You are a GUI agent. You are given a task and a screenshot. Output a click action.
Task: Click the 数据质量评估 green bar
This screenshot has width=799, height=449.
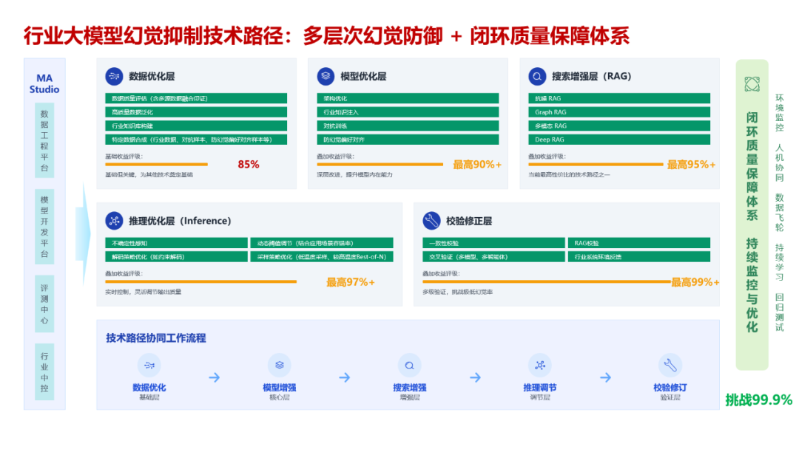pos(196,98)
